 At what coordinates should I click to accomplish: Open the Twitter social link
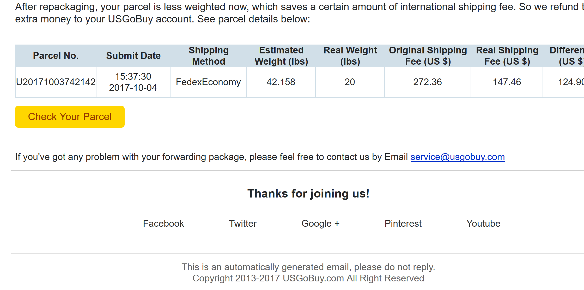[x=243, y=224]
